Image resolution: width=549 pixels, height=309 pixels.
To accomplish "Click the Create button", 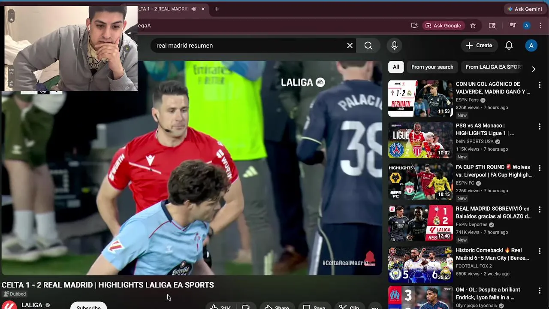I will pos(479,45).
